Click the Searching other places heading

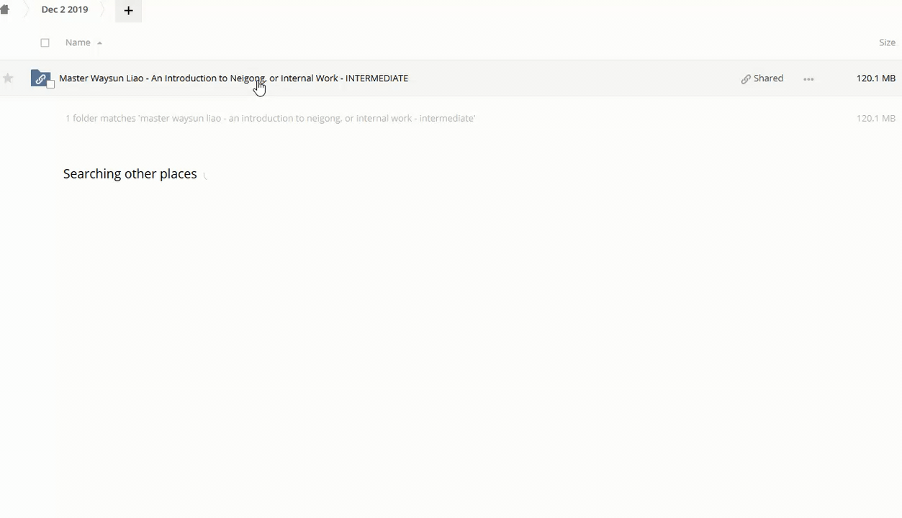[x=130, y=174]
